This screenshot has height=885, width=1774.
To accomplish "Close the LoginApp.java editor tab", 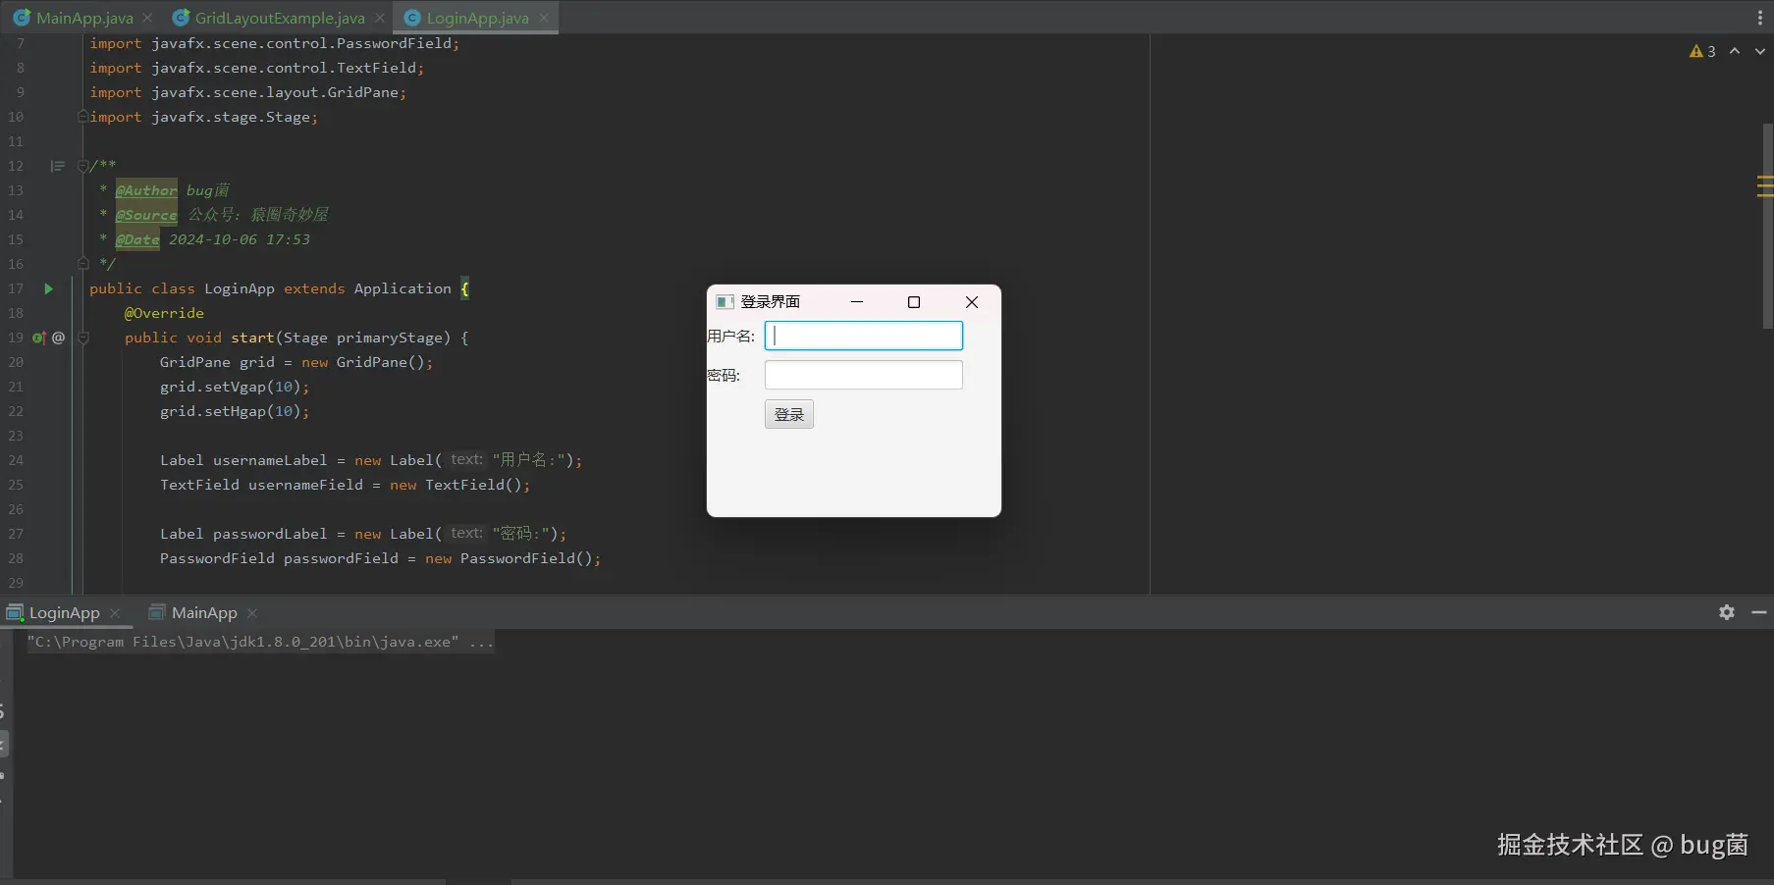I will click(x=544, y=18).
